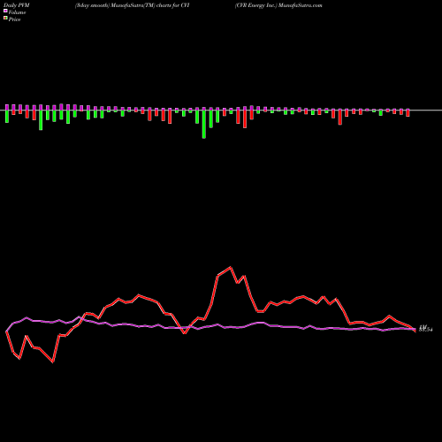The height and width of the screenshot is (442, 442).
Task: Click the Volume legend color swatch
Action: 5,11
